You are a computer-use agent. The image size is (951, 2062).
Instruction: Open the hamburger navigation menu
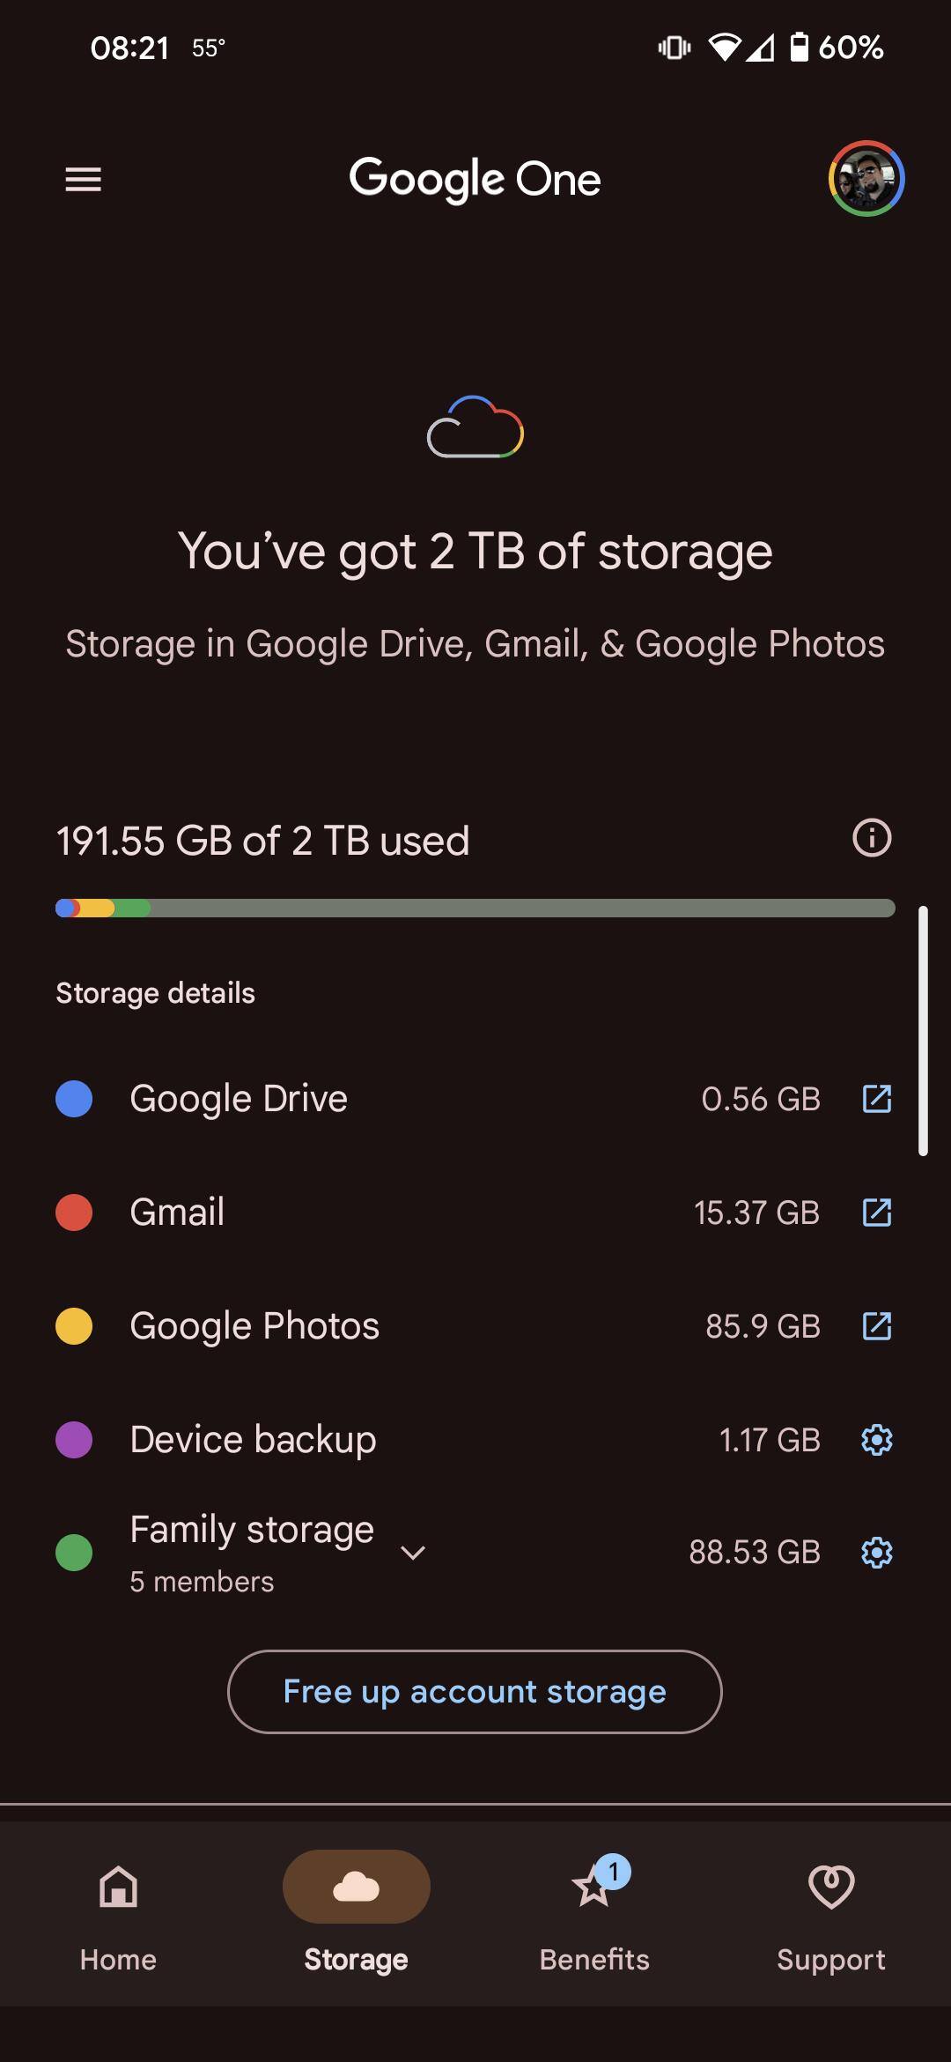click(x=83, y=180)
